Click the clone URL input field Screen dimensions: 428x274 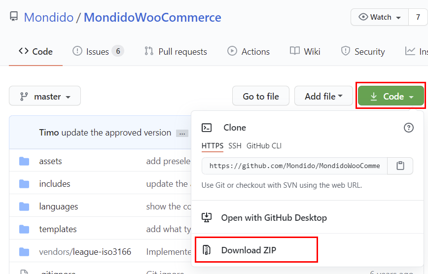[x=294, y=166]
